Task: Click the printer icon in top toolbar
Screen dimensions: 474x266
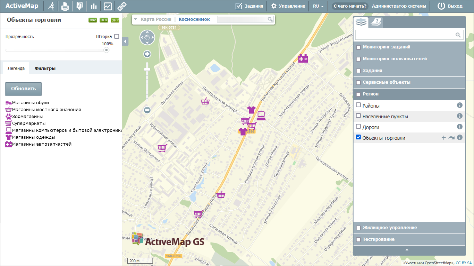Action: pos(65,6)
